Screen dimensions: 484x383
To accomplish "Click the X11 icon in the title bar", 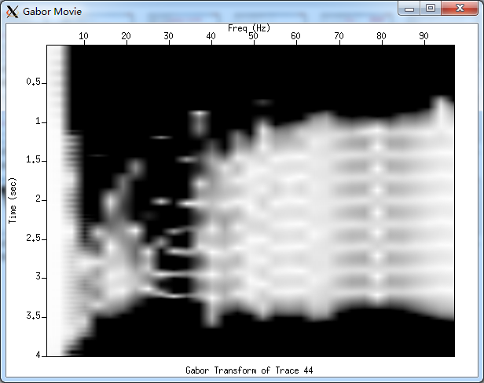I will pos(12,12).
